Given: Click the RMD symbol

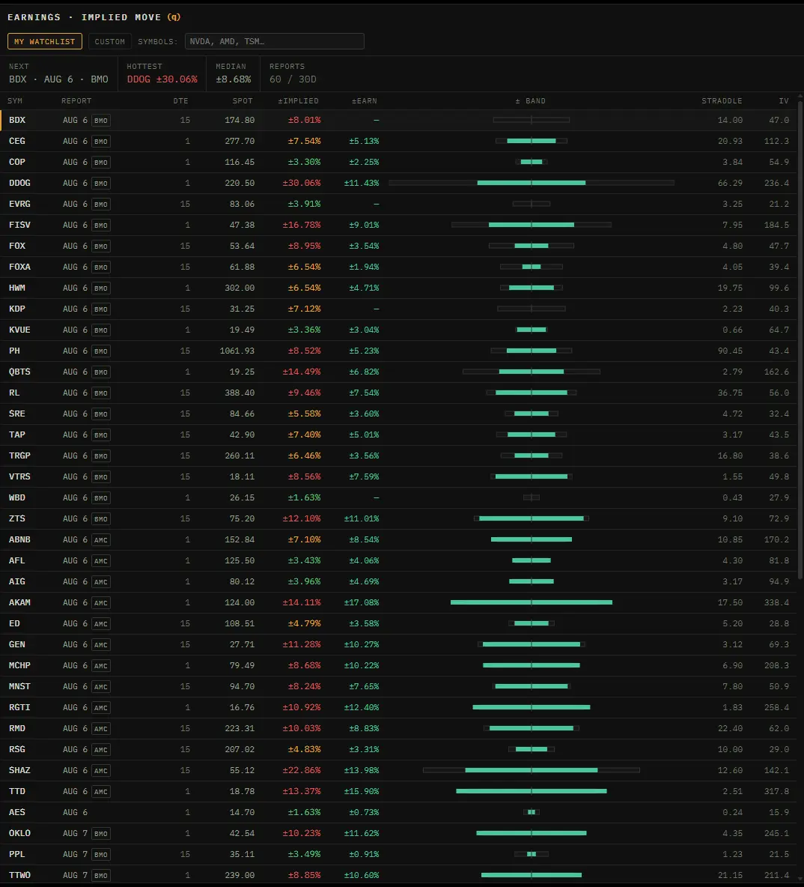Looking at the screenshot, I should point(17,728).
